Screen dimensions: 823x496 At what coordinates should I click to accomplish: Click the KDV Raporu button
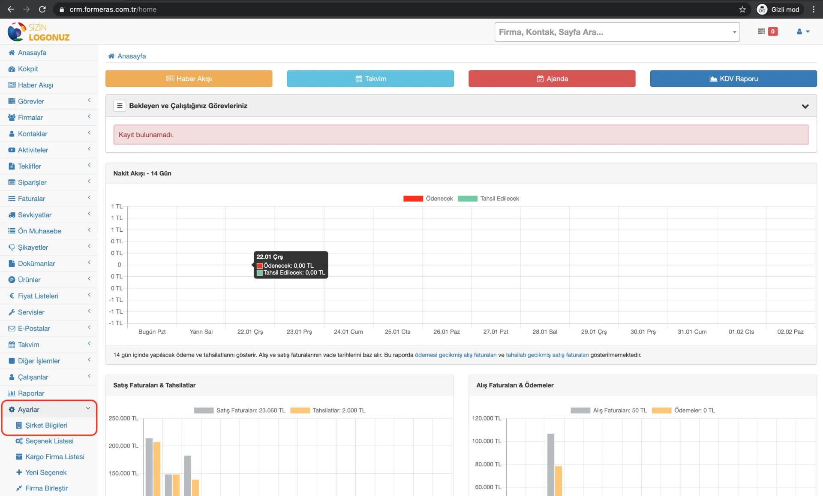[x=733, y=79]
